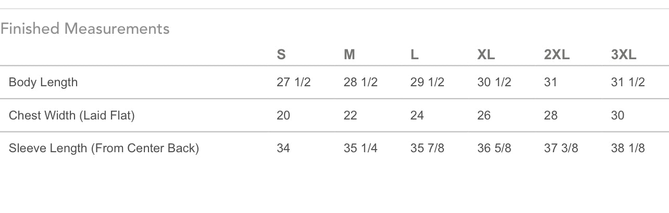Click the L size column header
Image resolution: width=669 pixels, height=213 pixels.
415,55
